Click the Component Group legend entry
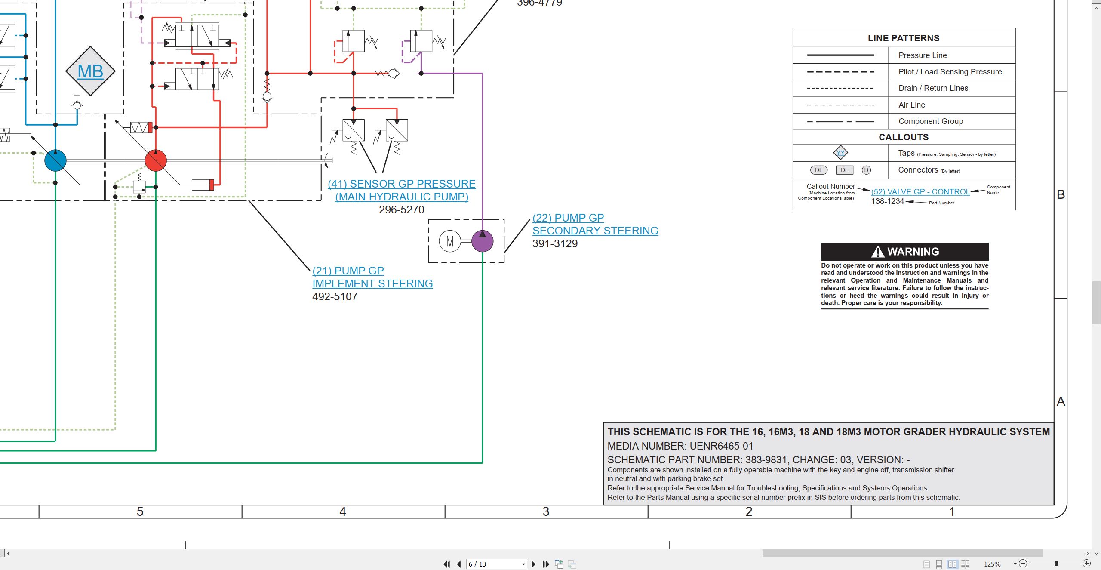The width and height of the screenshot is (1101, 570). coord(931,121)
